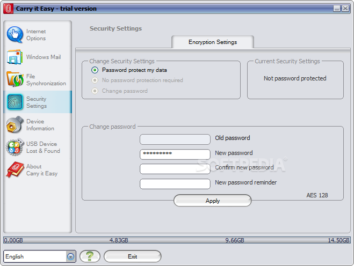Click the '14.50GB' capacity label
354x266 pixels.
tap(338, 240)
